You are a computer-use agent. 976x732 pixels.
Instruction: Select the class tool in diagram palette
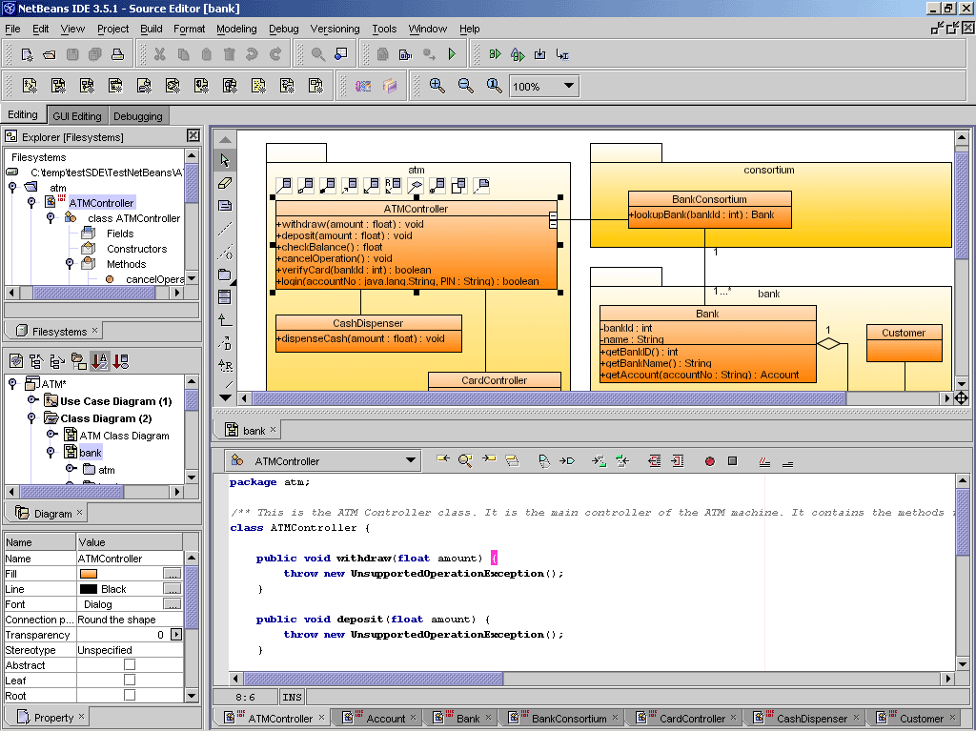pyautogui.click(x=225, y=297)
